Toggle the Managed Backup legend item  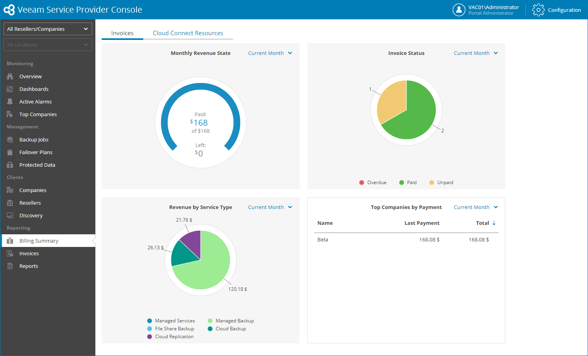(x=231, y=321)
